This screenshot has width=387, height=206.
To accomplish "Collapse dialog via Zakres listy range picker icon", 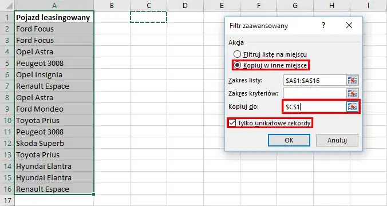I will pyautogui.click(x=353, y=81).
